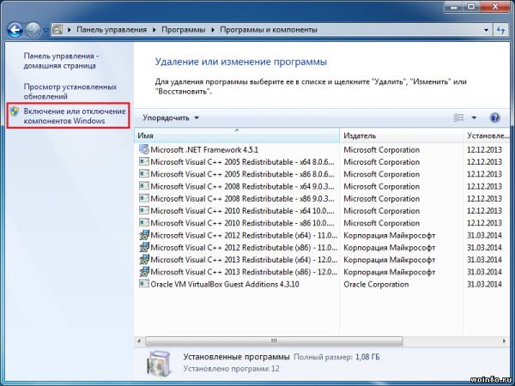The image size is (515, 386).
Task: Select Visual C++ 2008 x64 Redistributable icon
Action: tap(143, 186)
